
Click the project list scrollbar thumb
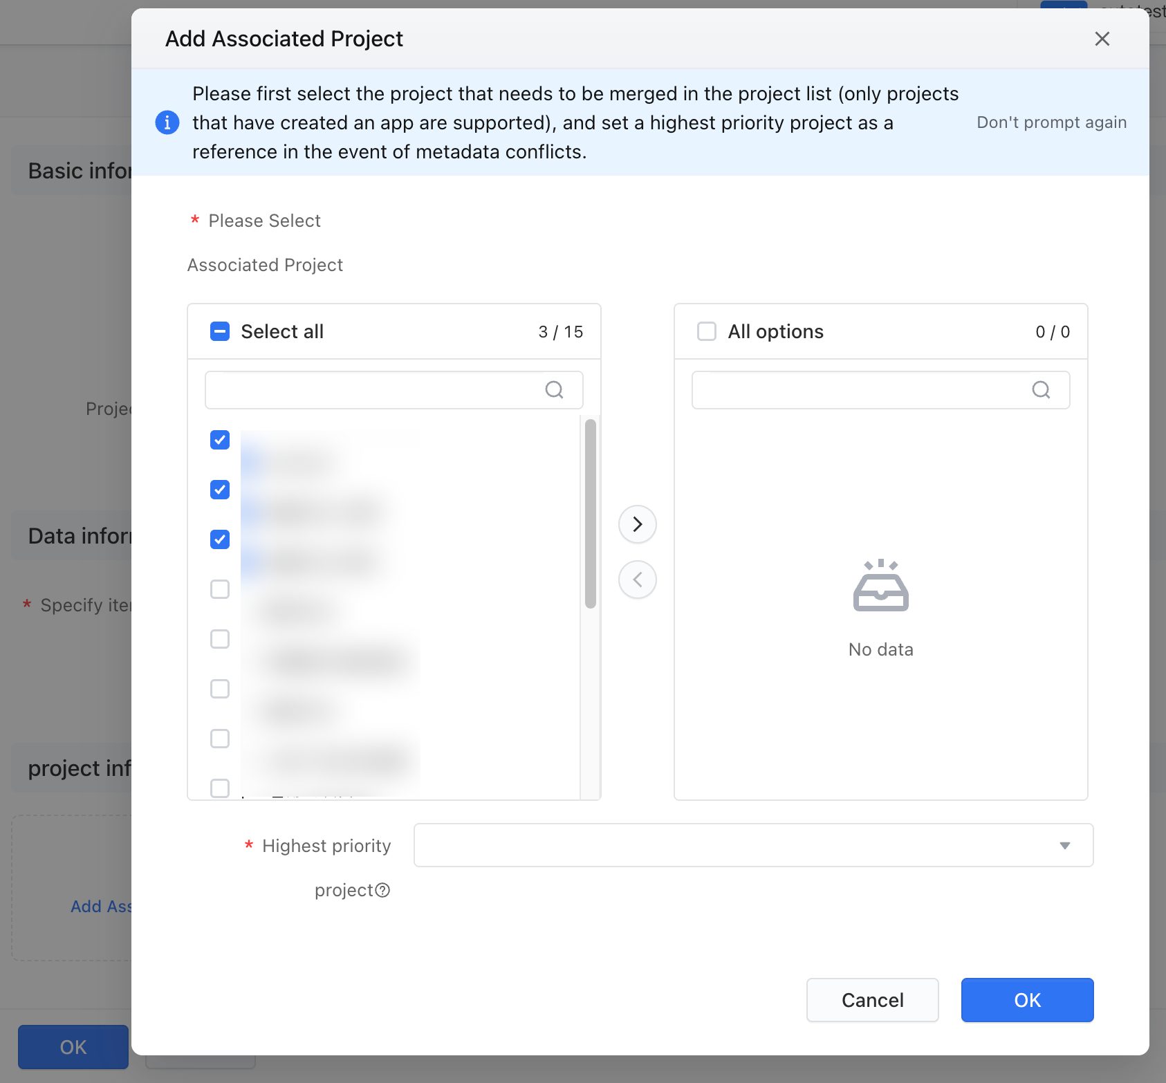coord(590,513)
